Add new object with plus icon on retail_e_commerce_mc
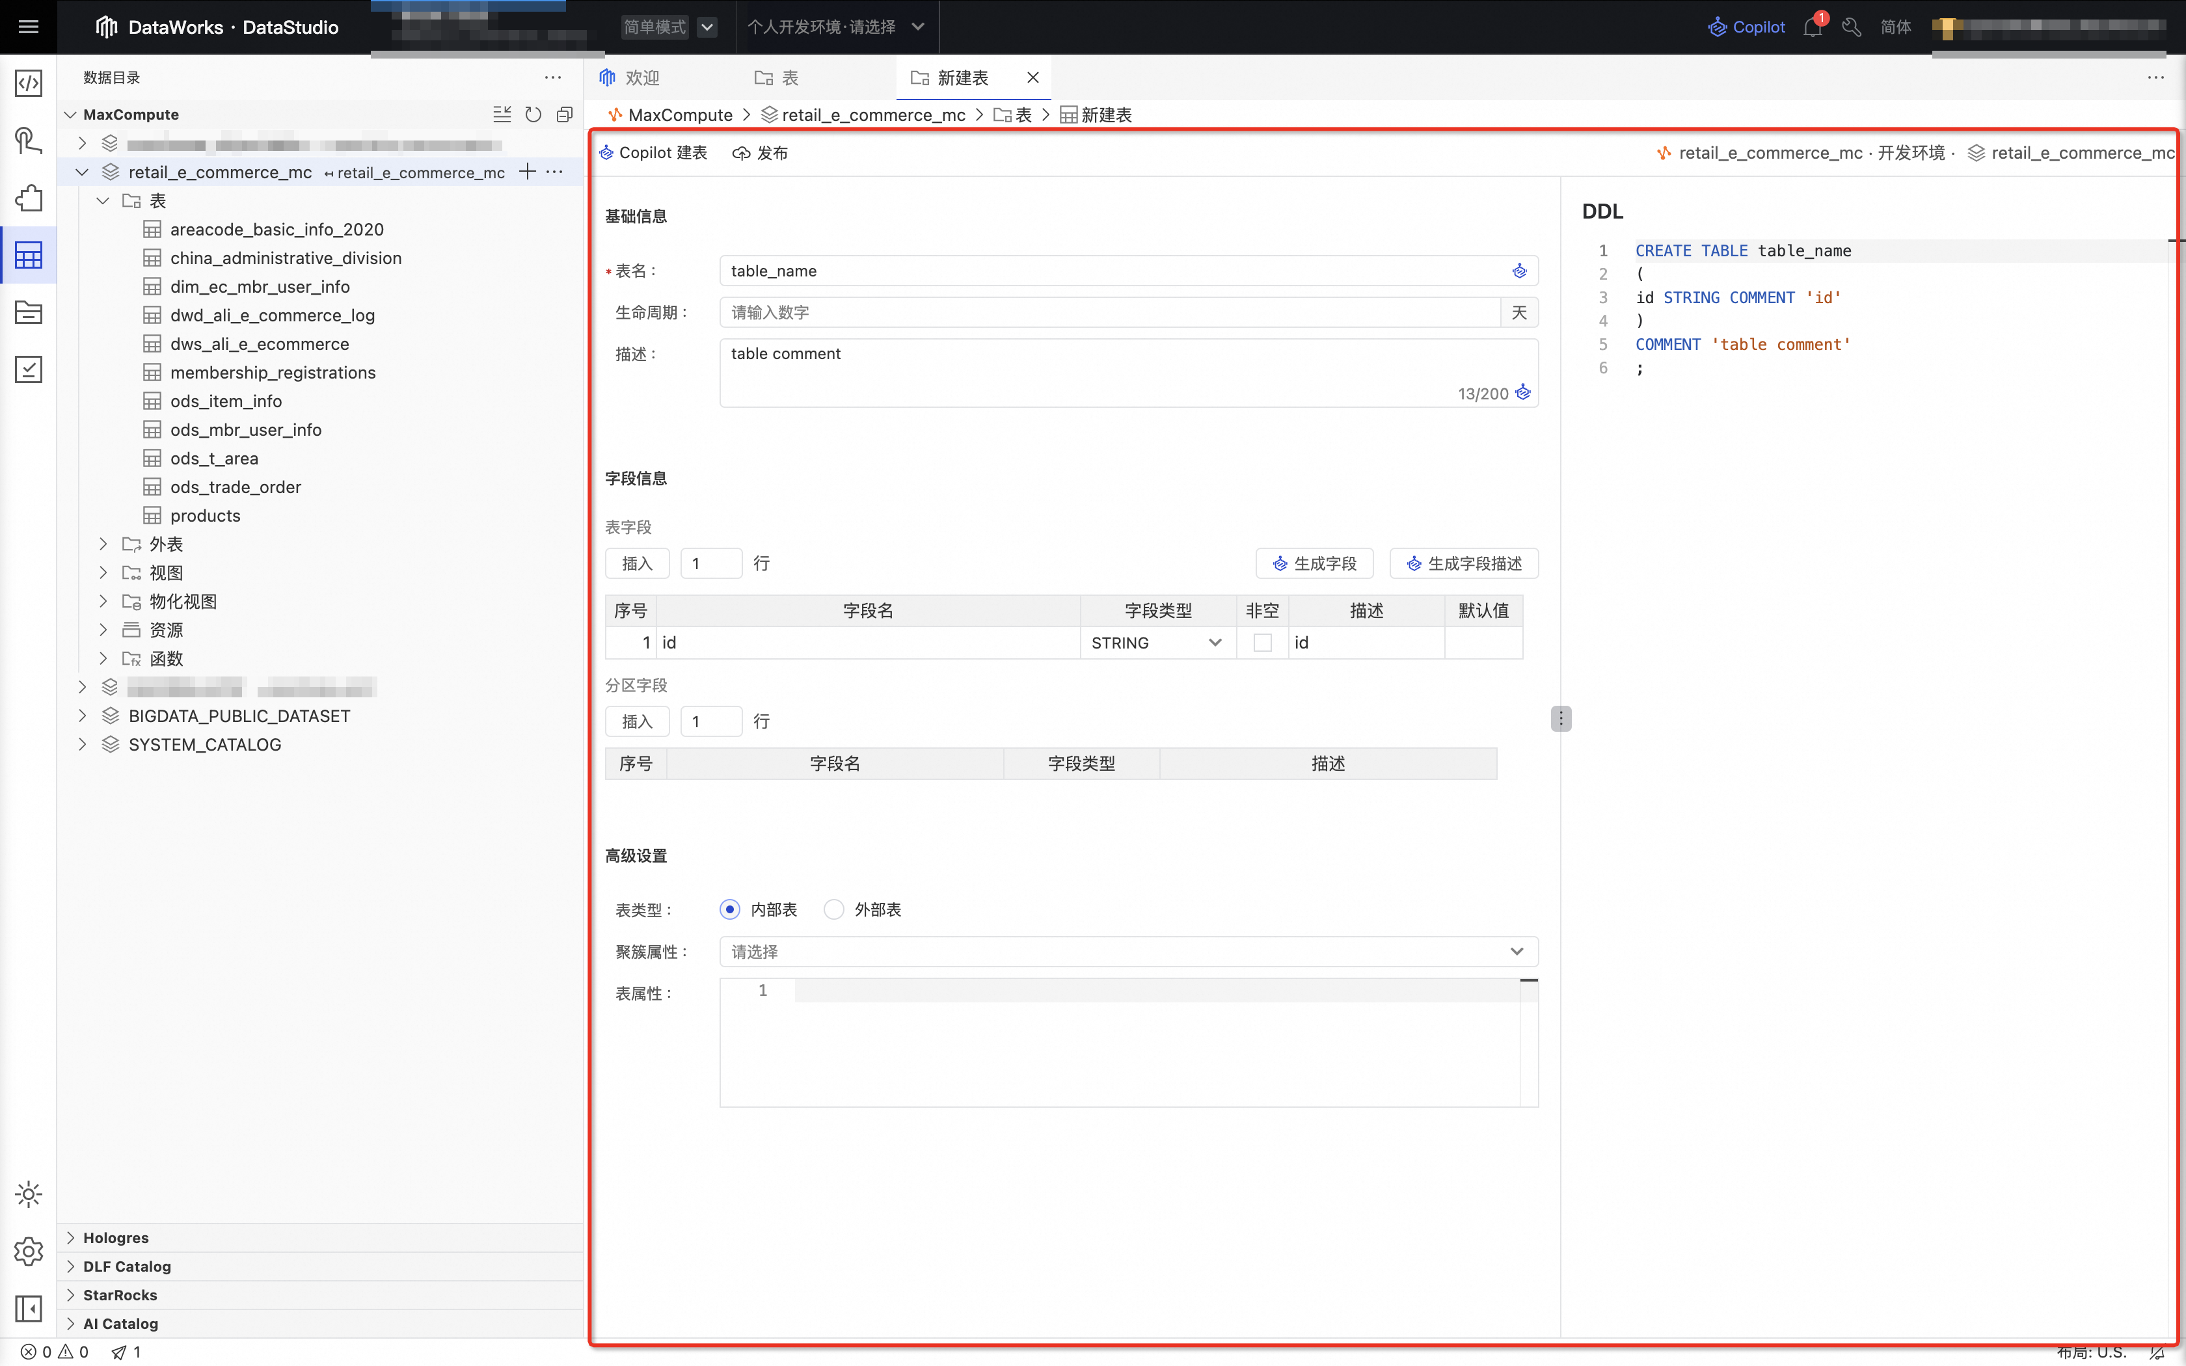The height and width of the screenshot is (1366, 2186). click(x=528, y=172)
